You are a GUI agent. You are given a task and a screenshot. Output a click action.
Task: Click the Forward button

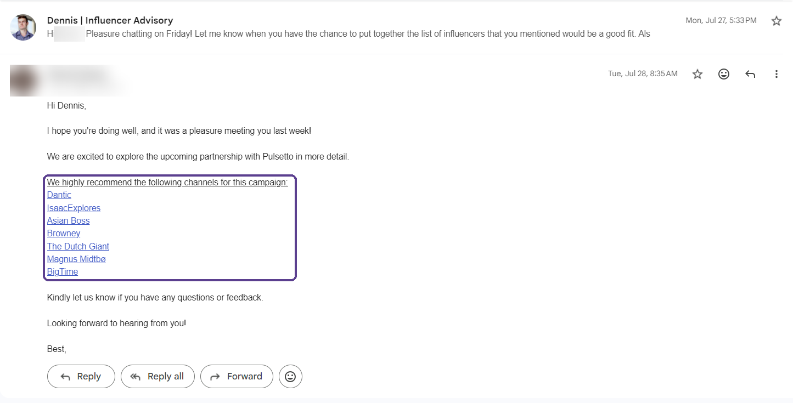[237, 377]
